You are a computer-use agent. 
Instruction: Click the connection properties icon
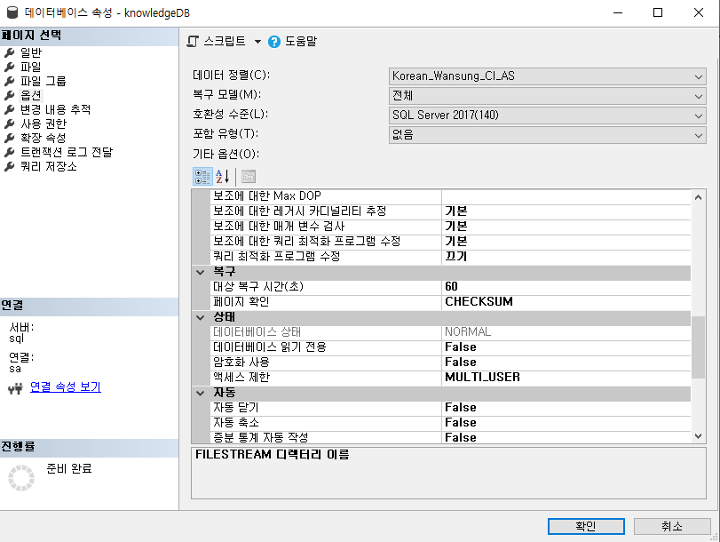(x=15, y=389)
